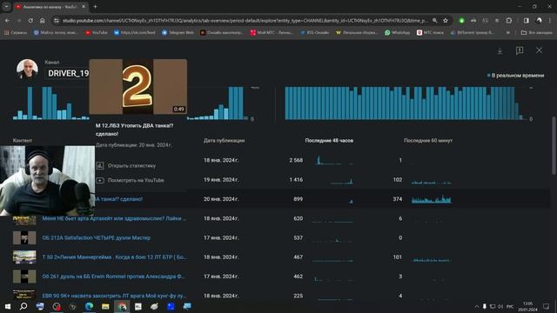Screen dimensions: 557x313
Task: Open the notification center icon
Action: 546,306
